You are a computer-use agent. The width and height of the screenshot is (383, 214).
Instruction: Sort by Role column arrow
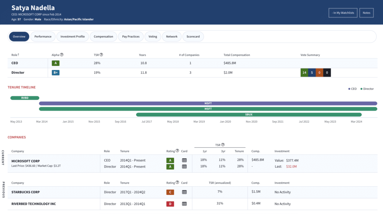[18, 55]
